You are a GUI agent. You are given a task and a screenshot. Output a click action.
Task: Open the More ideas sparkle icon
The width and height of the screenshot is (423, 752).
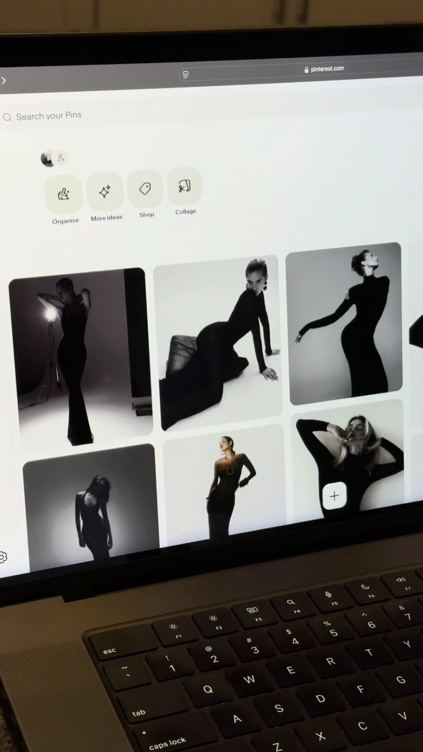[x=105, y=192]
